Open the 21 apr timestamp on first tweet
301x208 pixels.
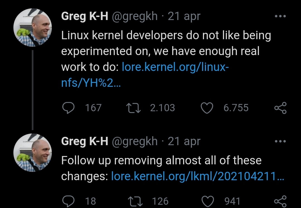click(184, 16)
